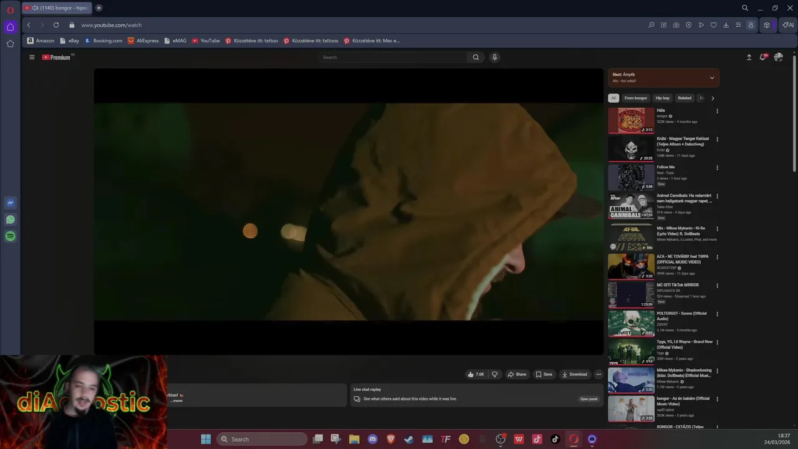Open Spotify in Opera sidebar
This screenshot has width=798, height=449.
(x=10, y=236)
